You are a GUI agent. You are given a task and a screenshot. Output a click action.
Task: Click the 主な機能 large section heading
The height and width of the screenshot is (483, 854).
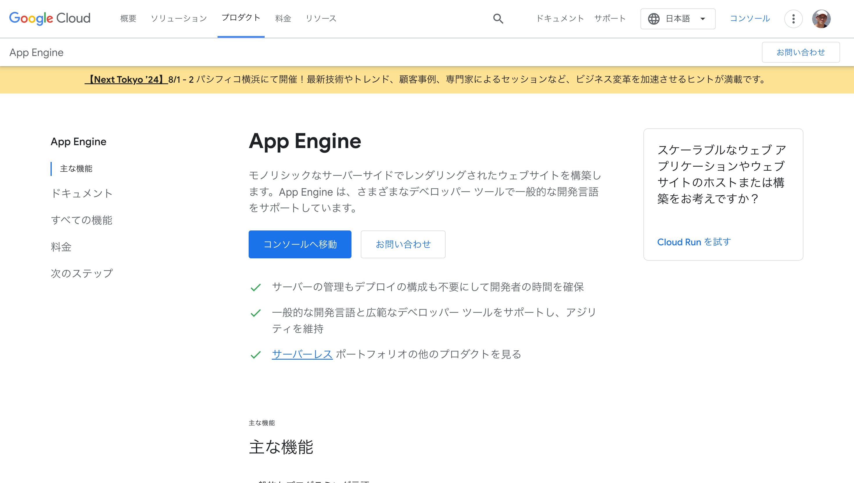(x=281, y=447)
